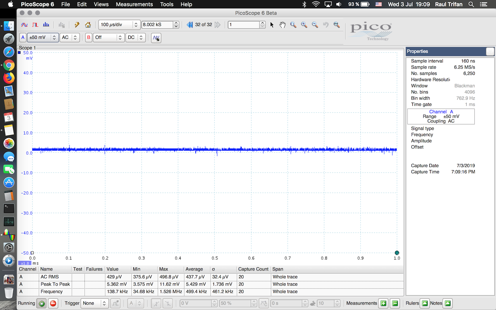Open Finder from the Dock
Screen dimensions: 496x310
tap(9, 26)
